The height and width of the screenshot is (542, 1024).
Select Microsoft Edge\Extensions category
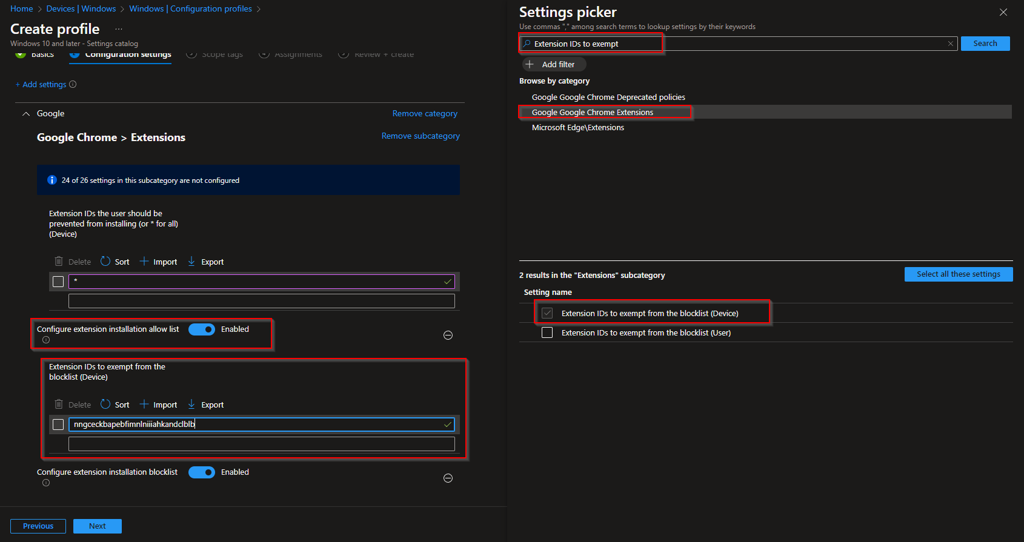[x=578, y=127]
